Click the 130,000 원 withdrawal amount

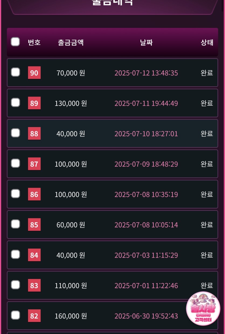[x=71, y=103]
